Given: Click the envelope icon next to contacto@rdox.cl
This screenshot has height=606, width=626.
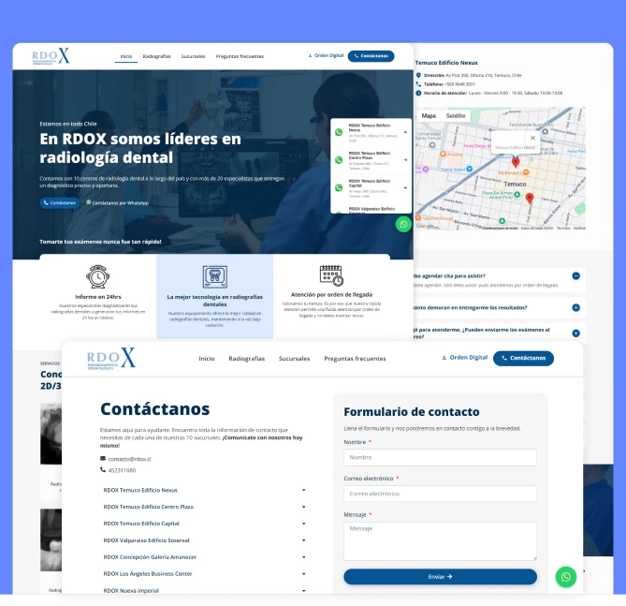Looking at the screenshot, I should click(x=104, y=459).
